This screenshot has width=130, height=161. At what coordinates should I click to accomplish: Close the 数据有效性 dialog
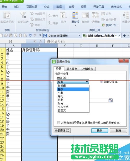[124, 60]
